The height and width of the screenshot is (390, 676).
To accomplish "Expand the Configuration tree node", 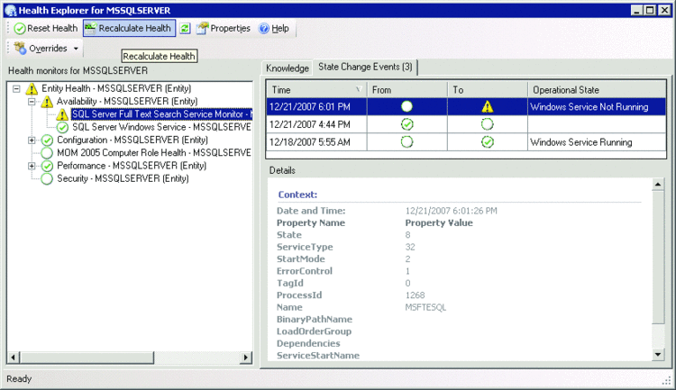I will coord(32,141).
